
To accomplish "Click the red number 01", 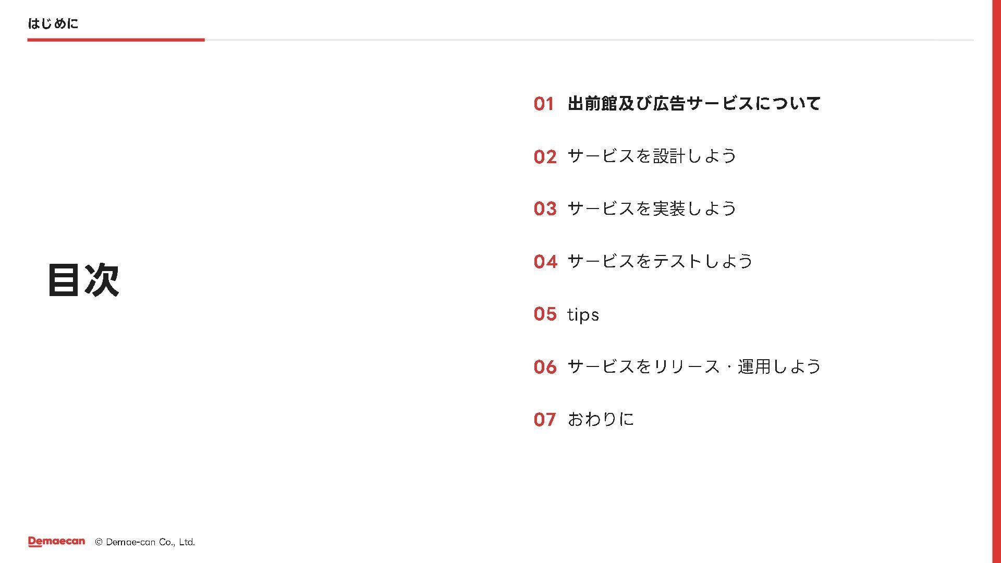I will 544,104.
